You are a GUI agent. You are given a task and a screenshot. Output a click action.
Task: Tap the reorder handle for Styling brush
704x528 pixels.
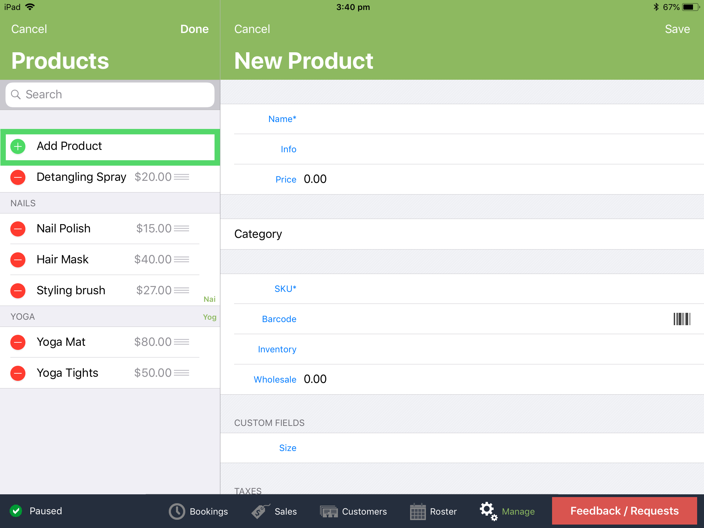[x=181, y=290]
